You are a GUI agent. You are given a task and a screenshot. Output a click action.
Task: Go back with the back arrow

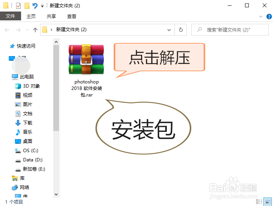pyautogui.click(x=7, y=30)
